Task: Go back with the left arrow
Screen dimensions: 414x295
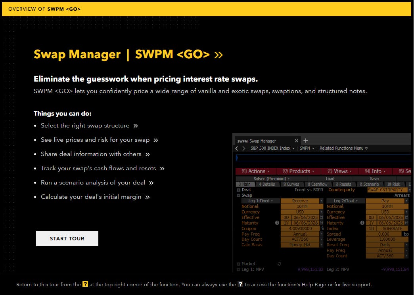Action: pos(237,148)
